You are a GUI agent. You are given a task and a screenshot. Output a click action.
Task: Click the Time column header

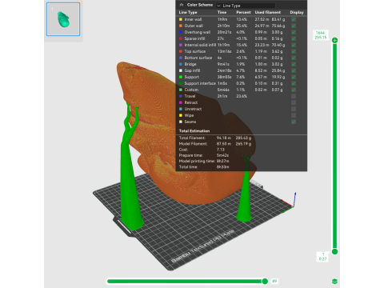(222, 12)
